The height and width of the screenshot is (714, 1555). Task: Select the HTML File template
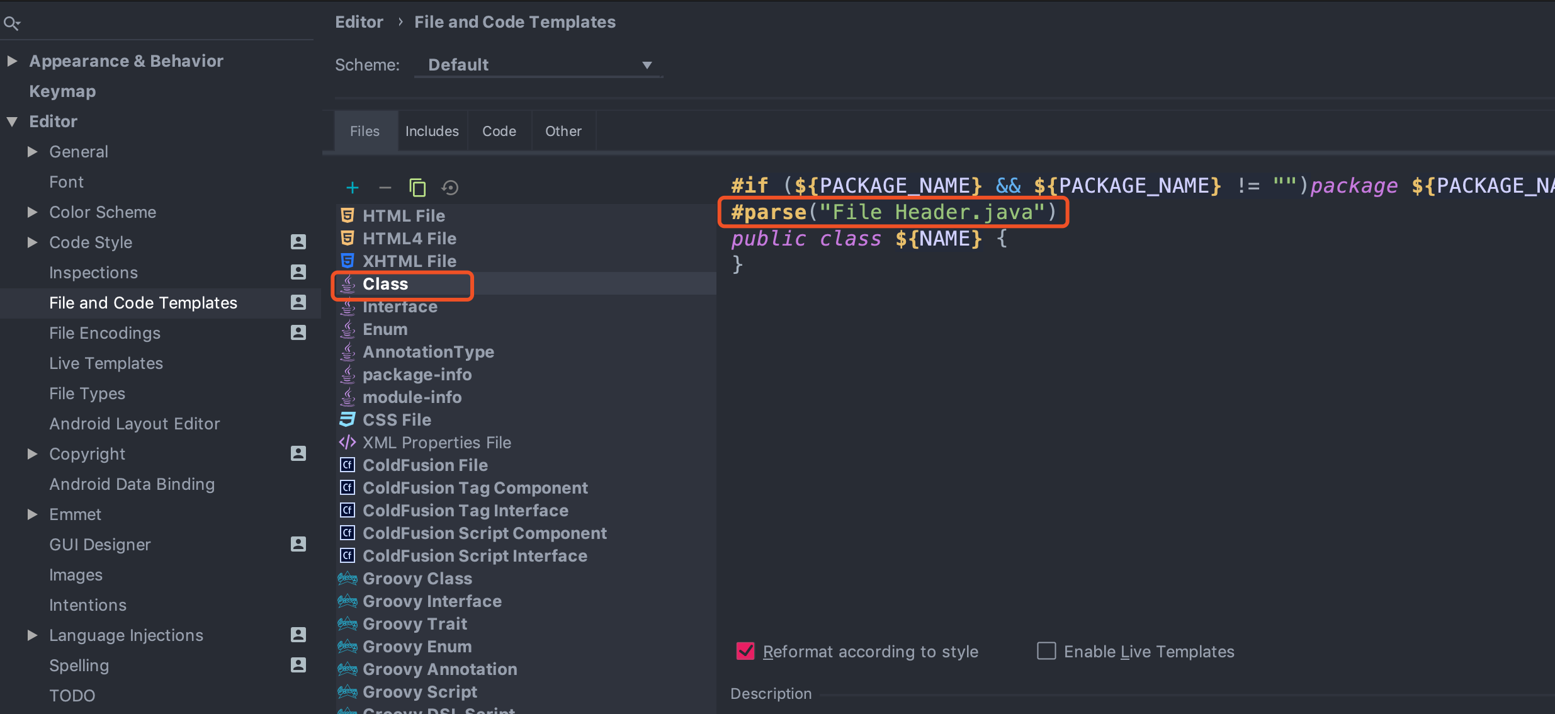tap(404, 216)
